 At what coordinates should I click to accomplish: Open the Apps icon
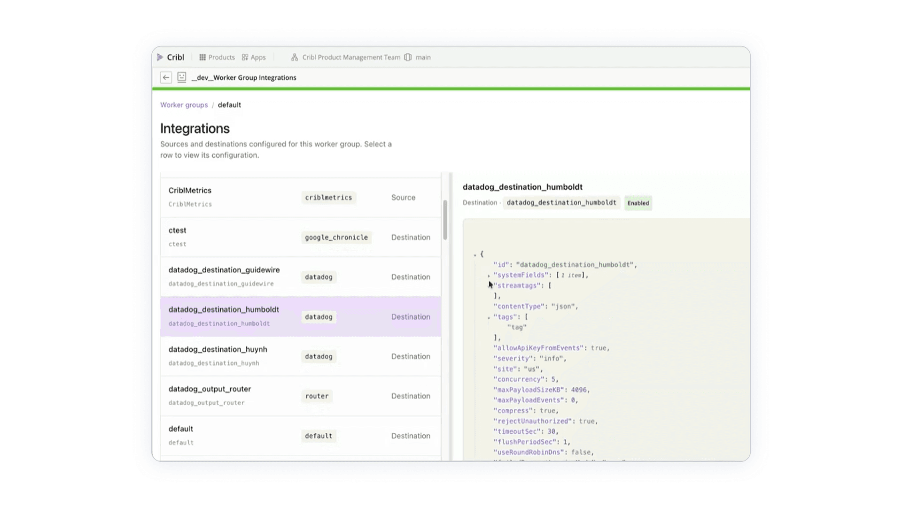[x=245, y=57]
